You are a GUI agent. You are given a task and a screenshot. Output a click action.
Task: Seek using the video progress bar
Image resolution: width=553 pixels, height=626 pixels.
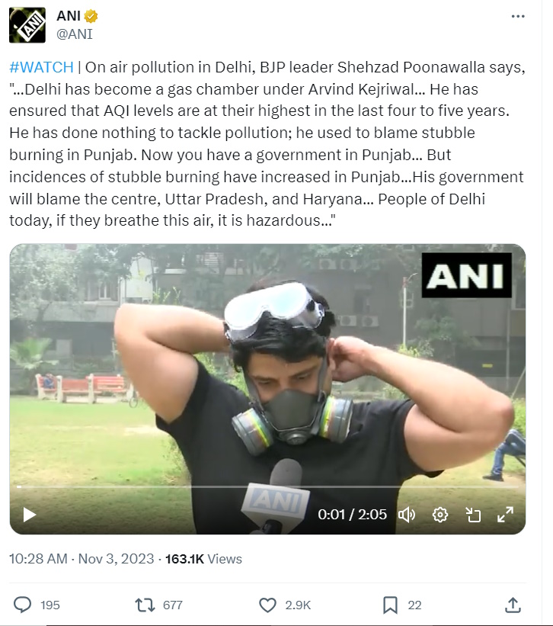[x=267, y=486]
